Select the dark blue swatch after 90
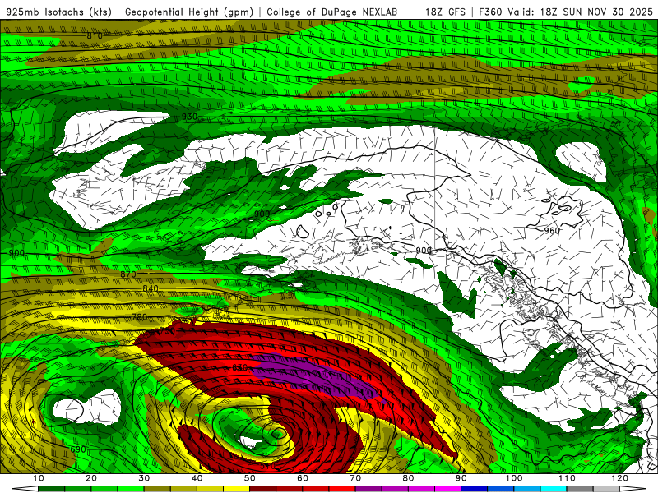Image resolution: width=658 pixels, height=493 pixels. pyautogui.click(x=475, y=489)
